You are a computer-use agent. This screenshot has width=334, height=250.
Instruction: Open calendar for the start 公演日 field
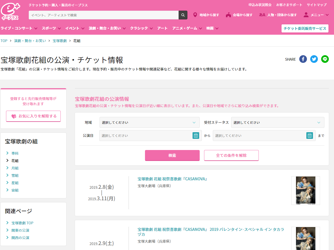(196, 136)
